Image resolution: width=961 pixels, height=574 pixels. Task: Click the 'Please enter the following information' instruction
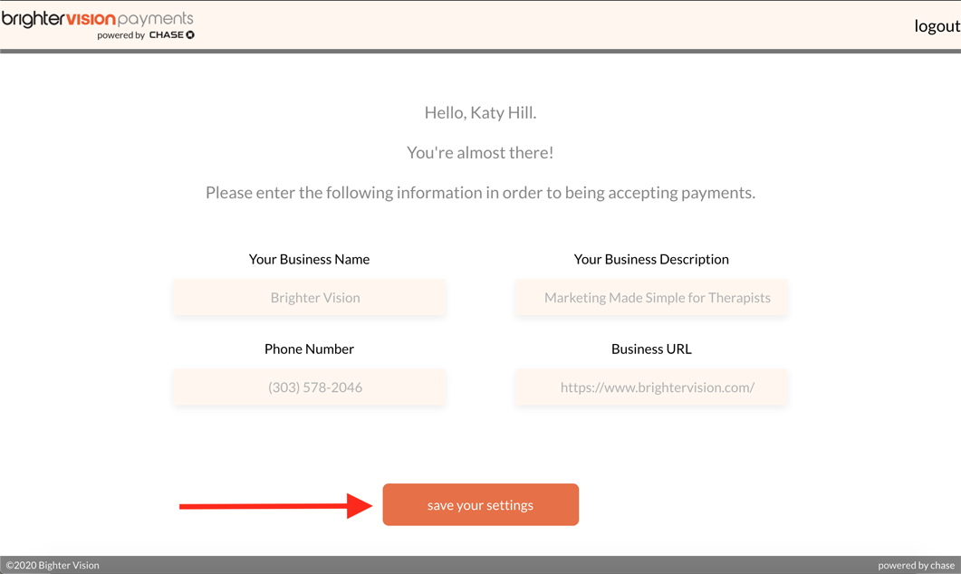[x=480, y=193]
